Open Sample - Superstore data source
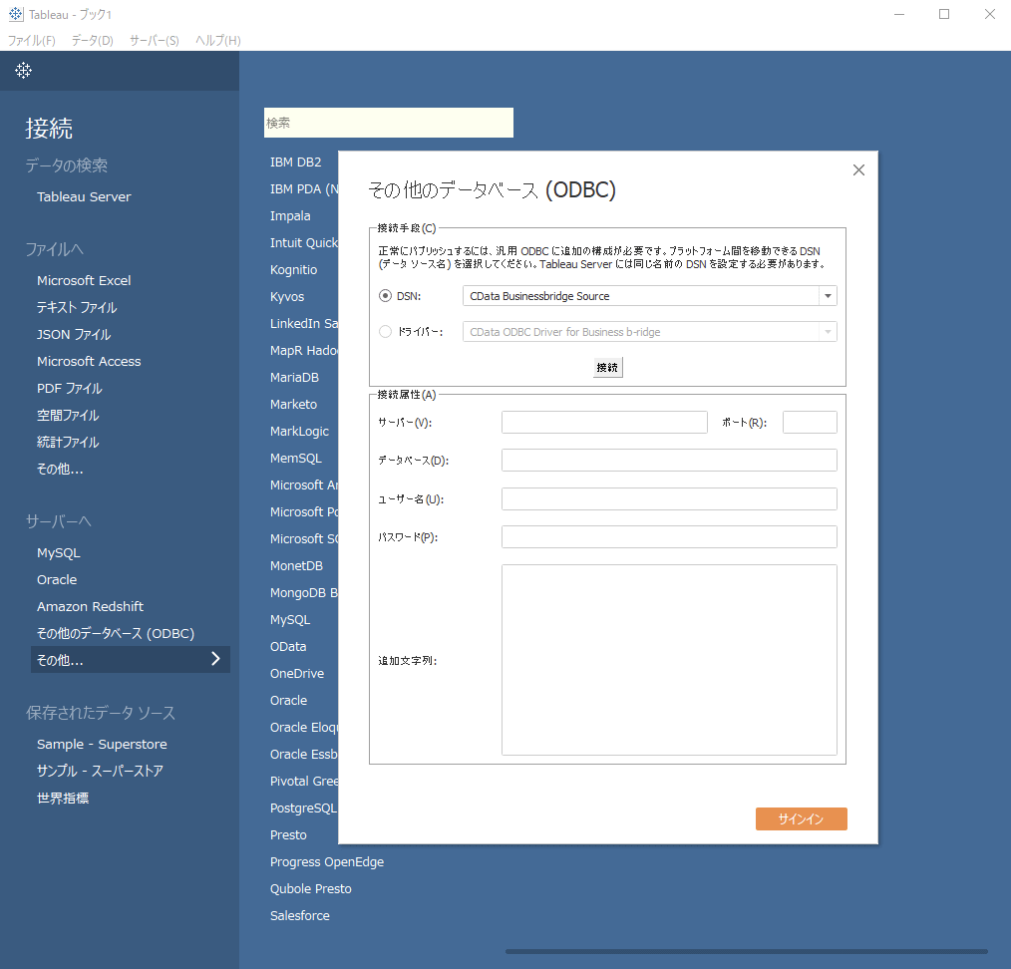Image resolution: width=1011 pixels, height=969 pixels. tap(102, 744)
